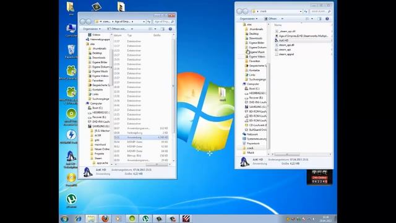Click the Öffnen button in the crack window
396x223 pixels.
click(x=270, y=19)
